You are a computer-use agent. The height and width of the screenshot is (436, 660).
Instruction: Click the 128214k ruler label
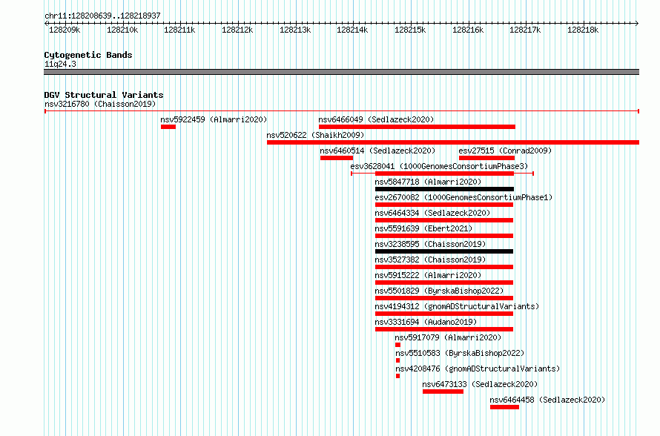(352, 30)
